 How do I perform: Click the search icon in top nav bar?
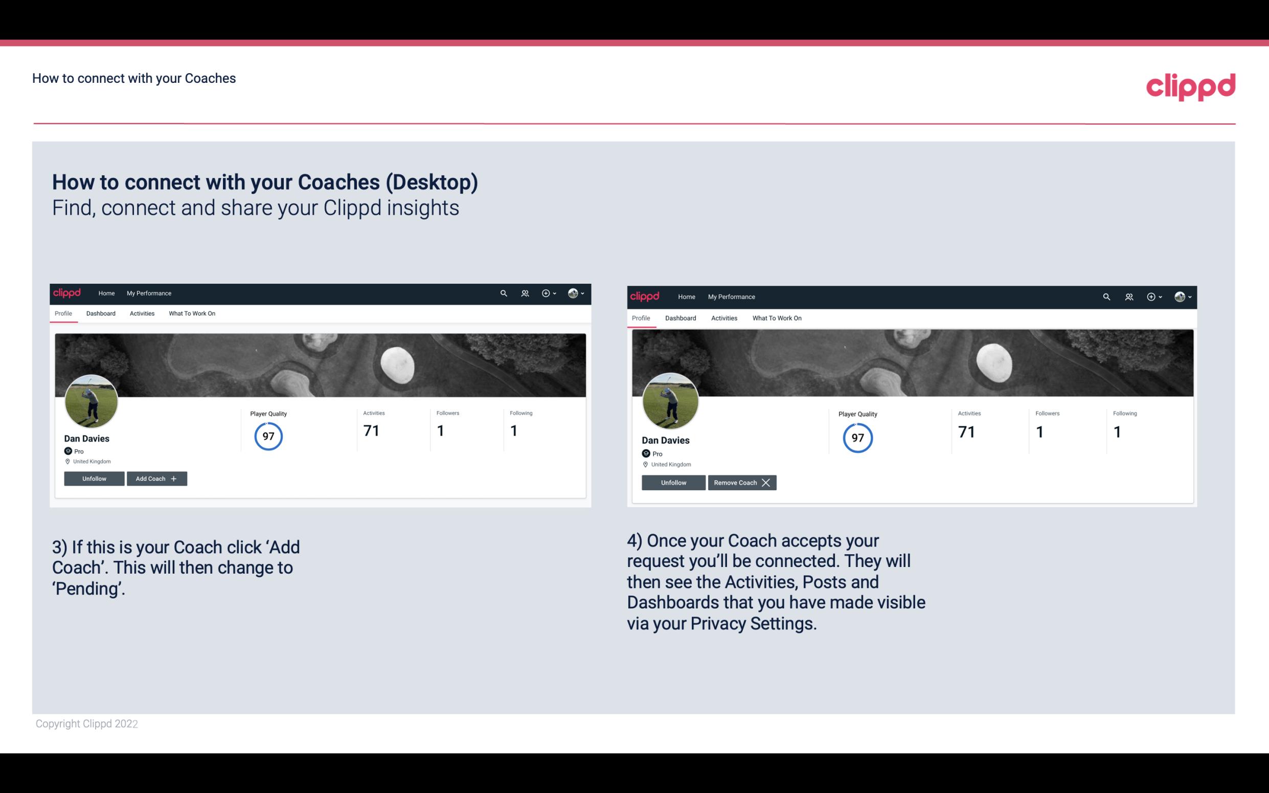coord(504,292)
